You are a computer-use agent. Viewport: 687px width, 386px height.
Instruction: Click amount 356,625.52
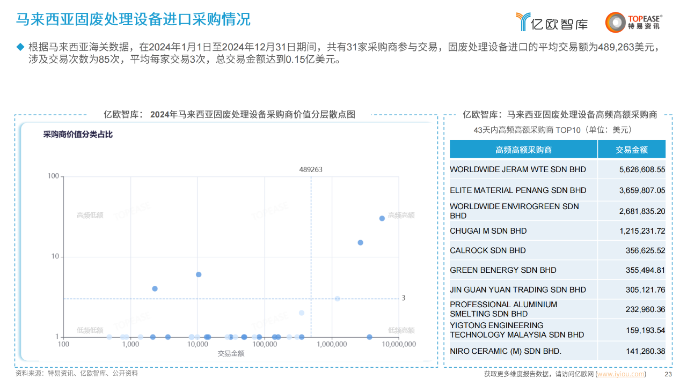[x=645, y=250]
